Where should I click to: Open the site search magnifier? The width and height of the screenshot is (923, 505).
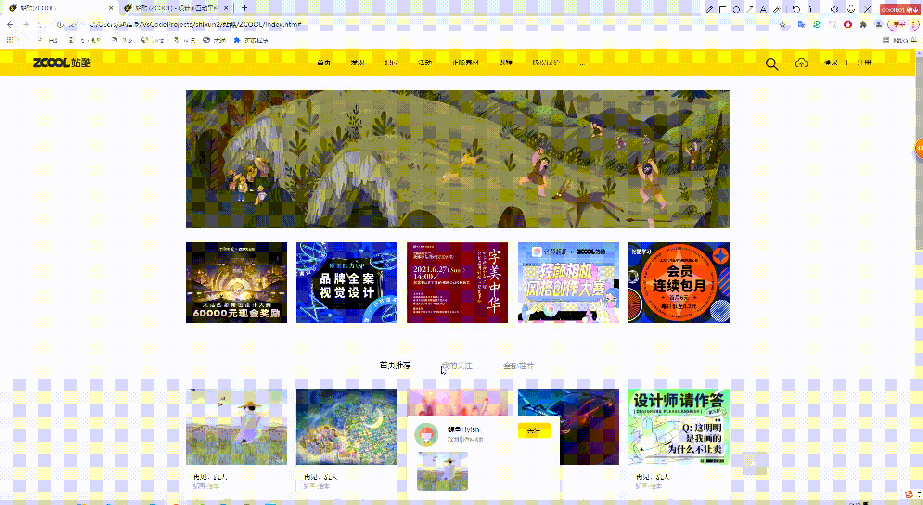click(x=772, y=63)
